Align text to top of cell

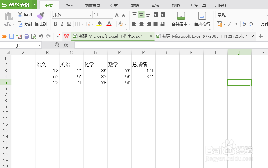pyautogui.click(x=135, y=14)
